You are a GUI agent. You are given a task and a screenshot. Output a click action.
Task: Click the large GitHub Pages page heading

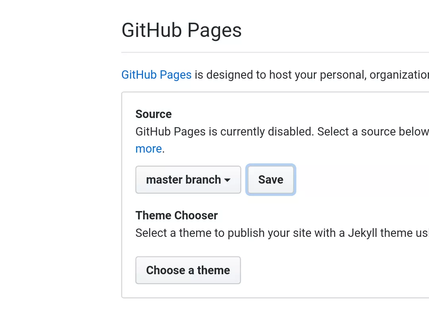(x=182, y=30)
